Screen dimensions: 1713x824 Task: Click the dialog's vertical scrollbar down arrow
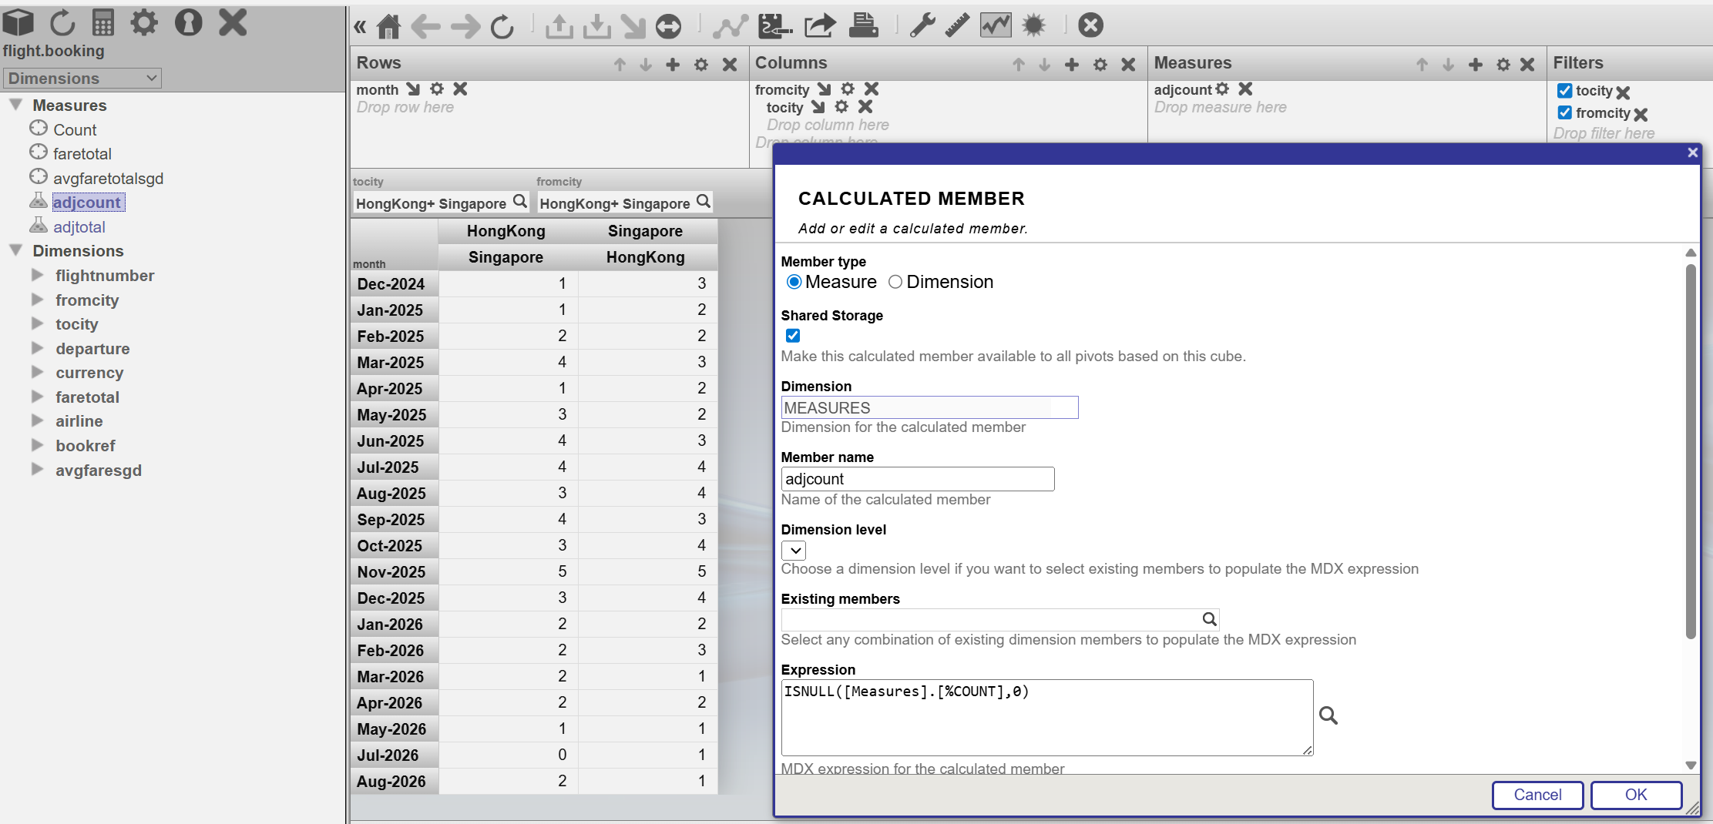click(1691, 765)
